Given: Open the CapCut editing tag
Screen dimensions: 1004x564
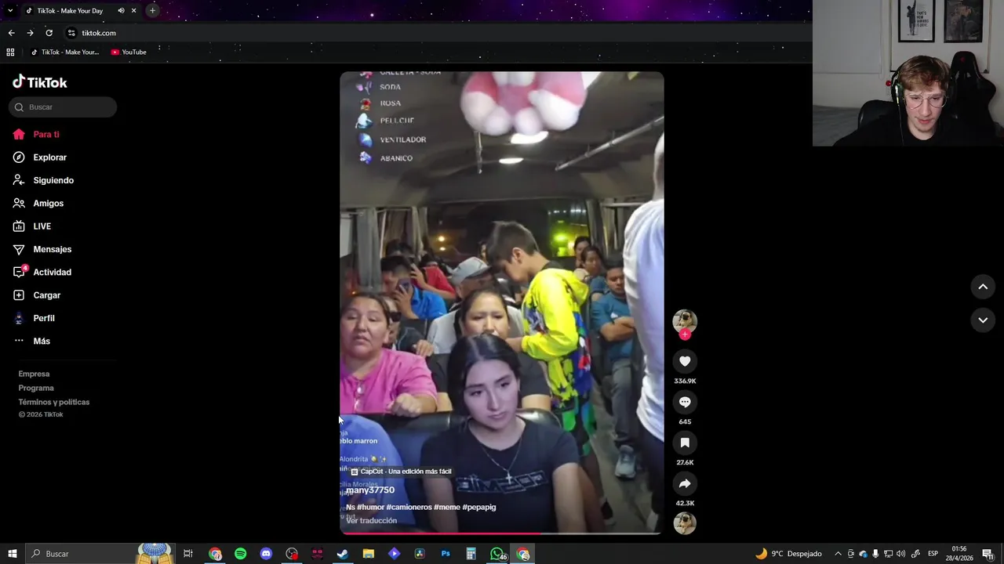Looking at the screenshot, I should click(401, 472).
